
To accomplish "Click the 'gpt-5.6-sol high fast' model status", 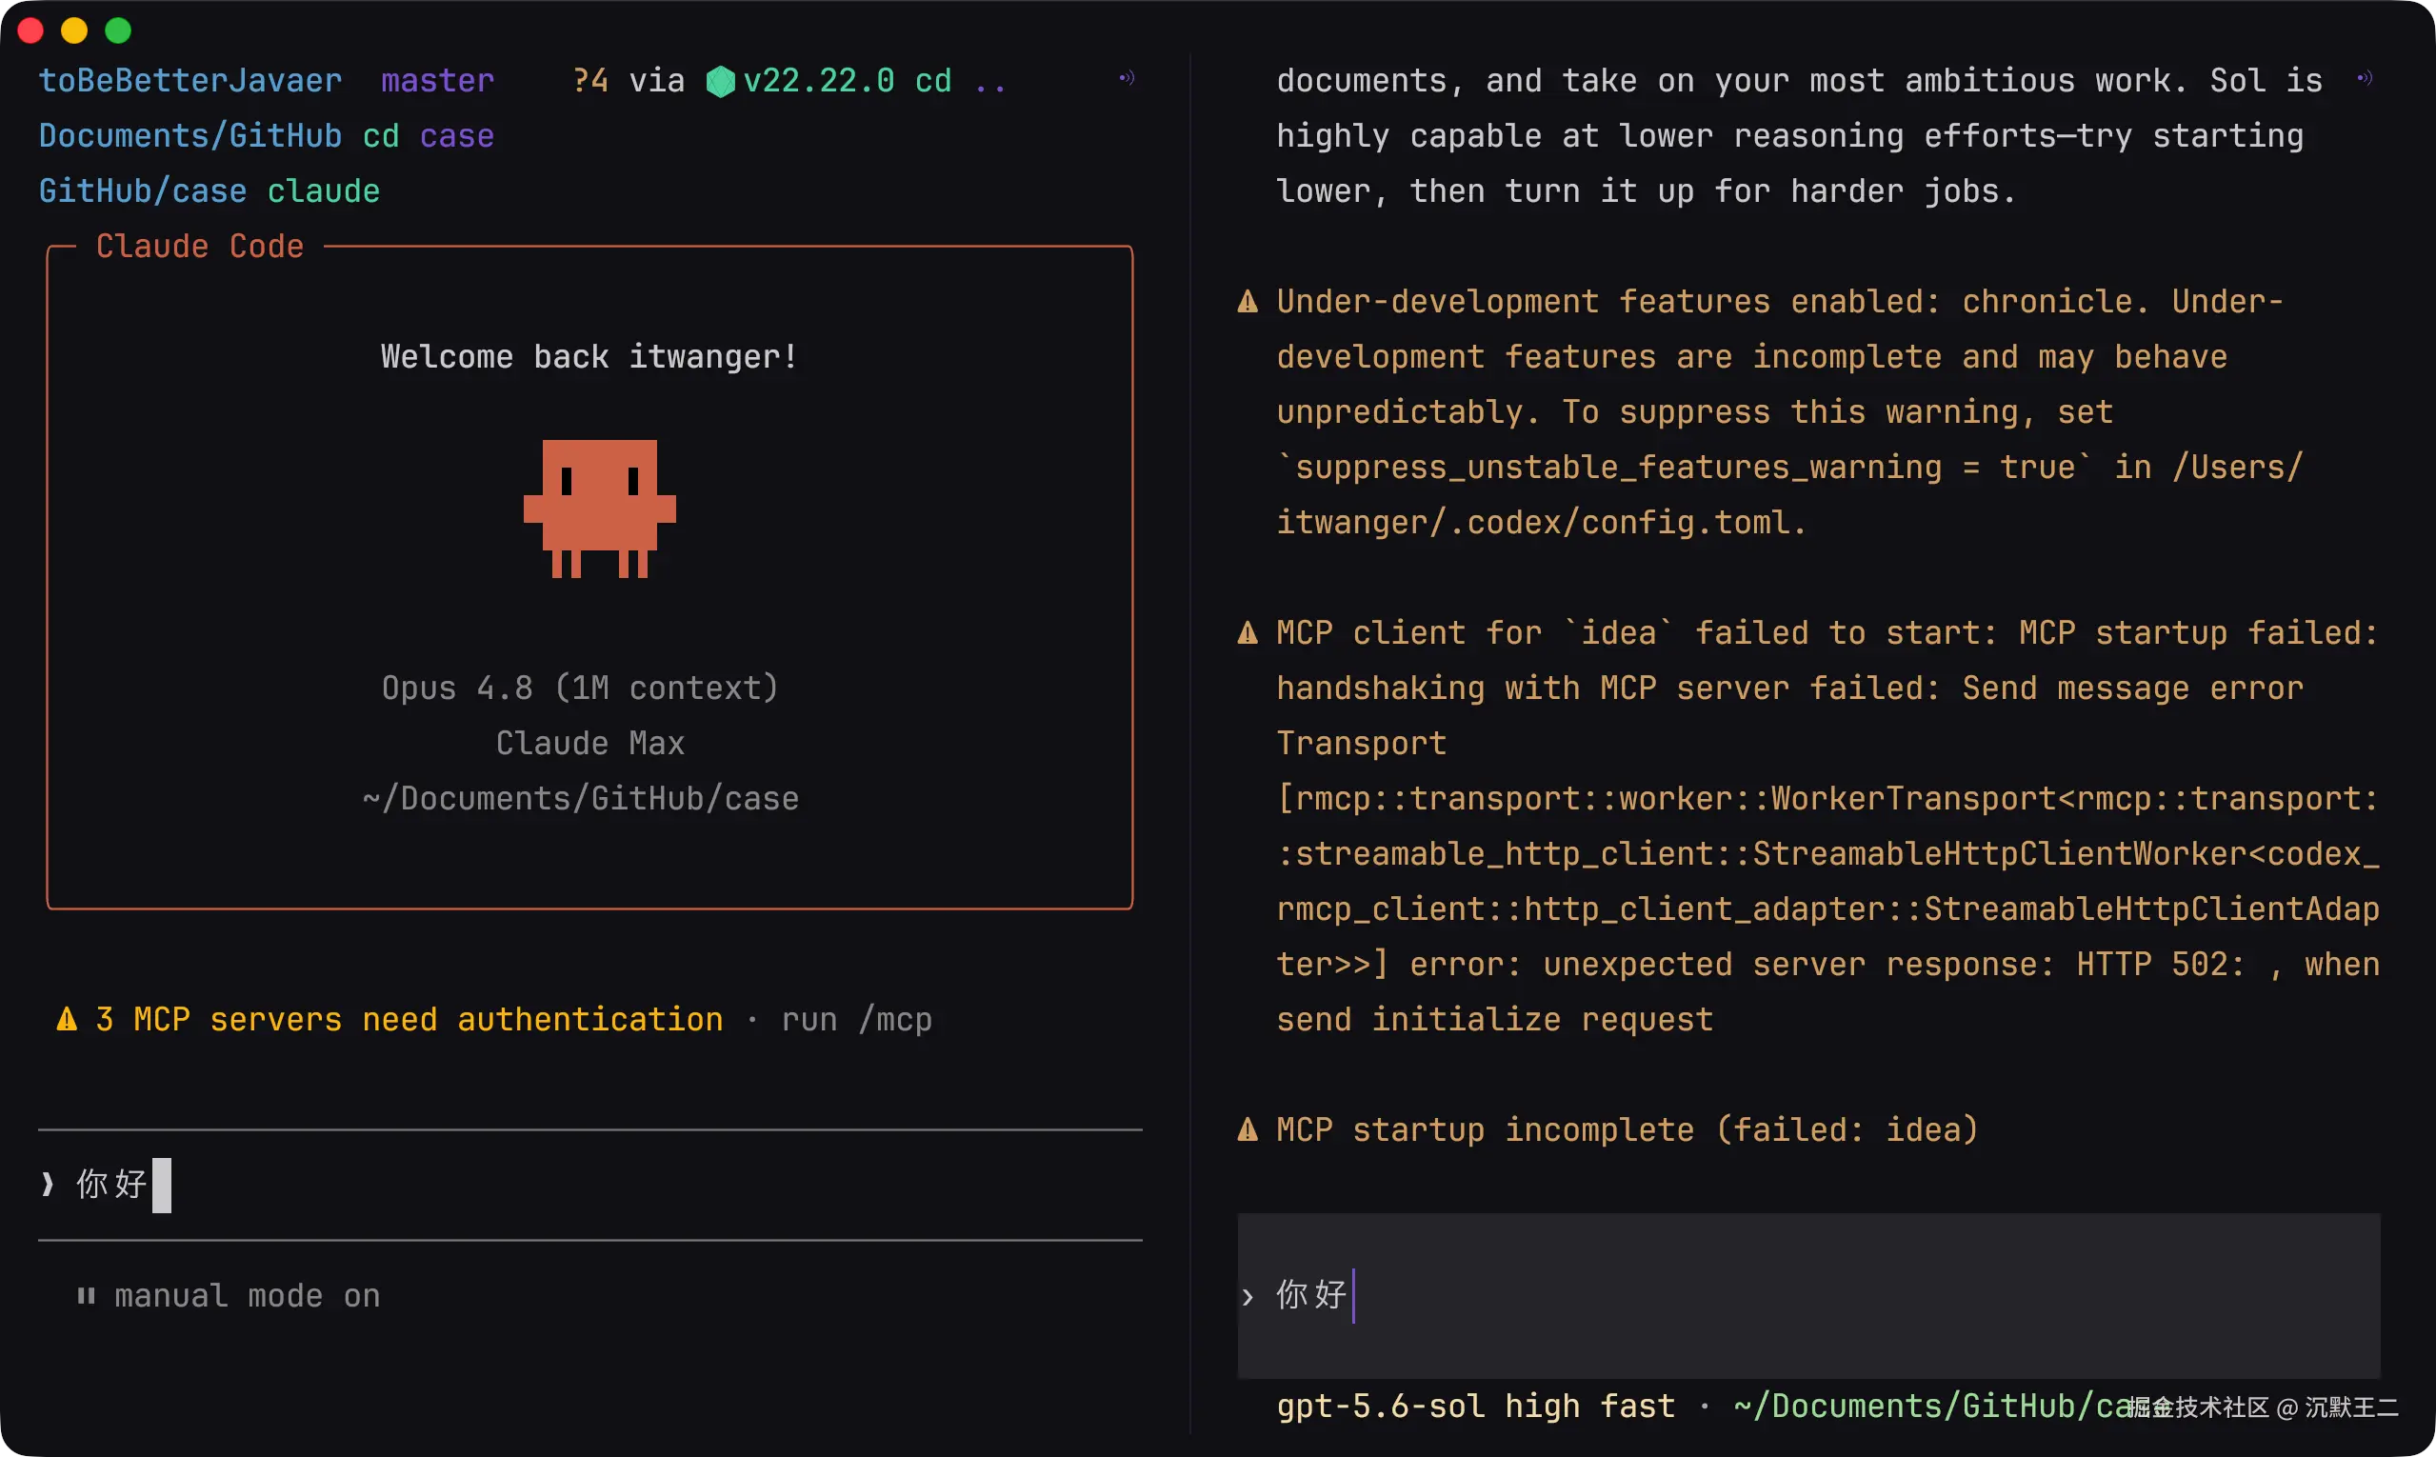I will pos(1476,1406).
